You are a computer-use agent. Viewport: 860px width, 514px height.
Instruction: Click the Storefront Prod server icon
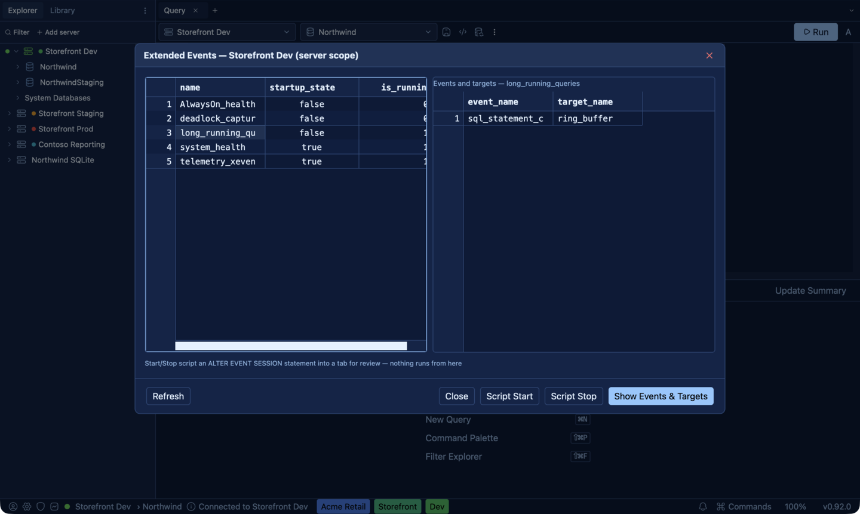[x=21, y=129]
